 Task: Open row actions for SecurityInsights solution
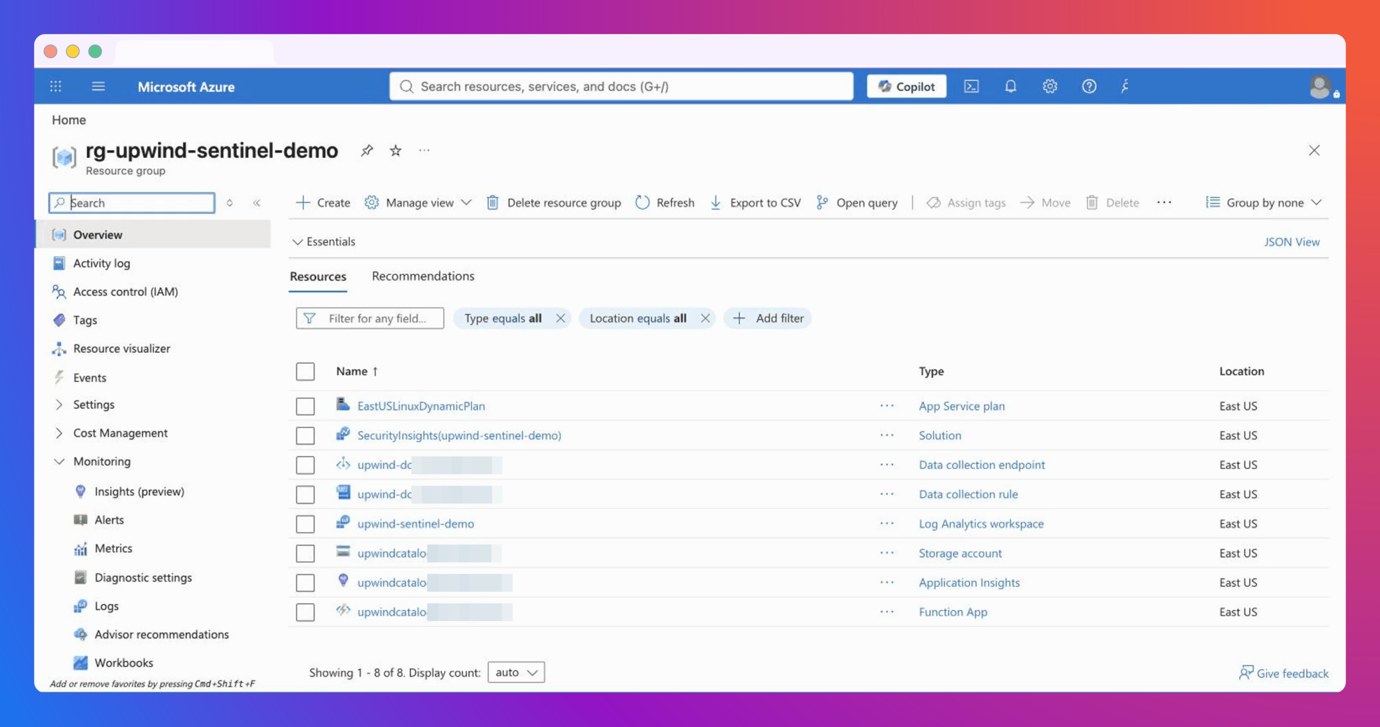click(887, 435)
